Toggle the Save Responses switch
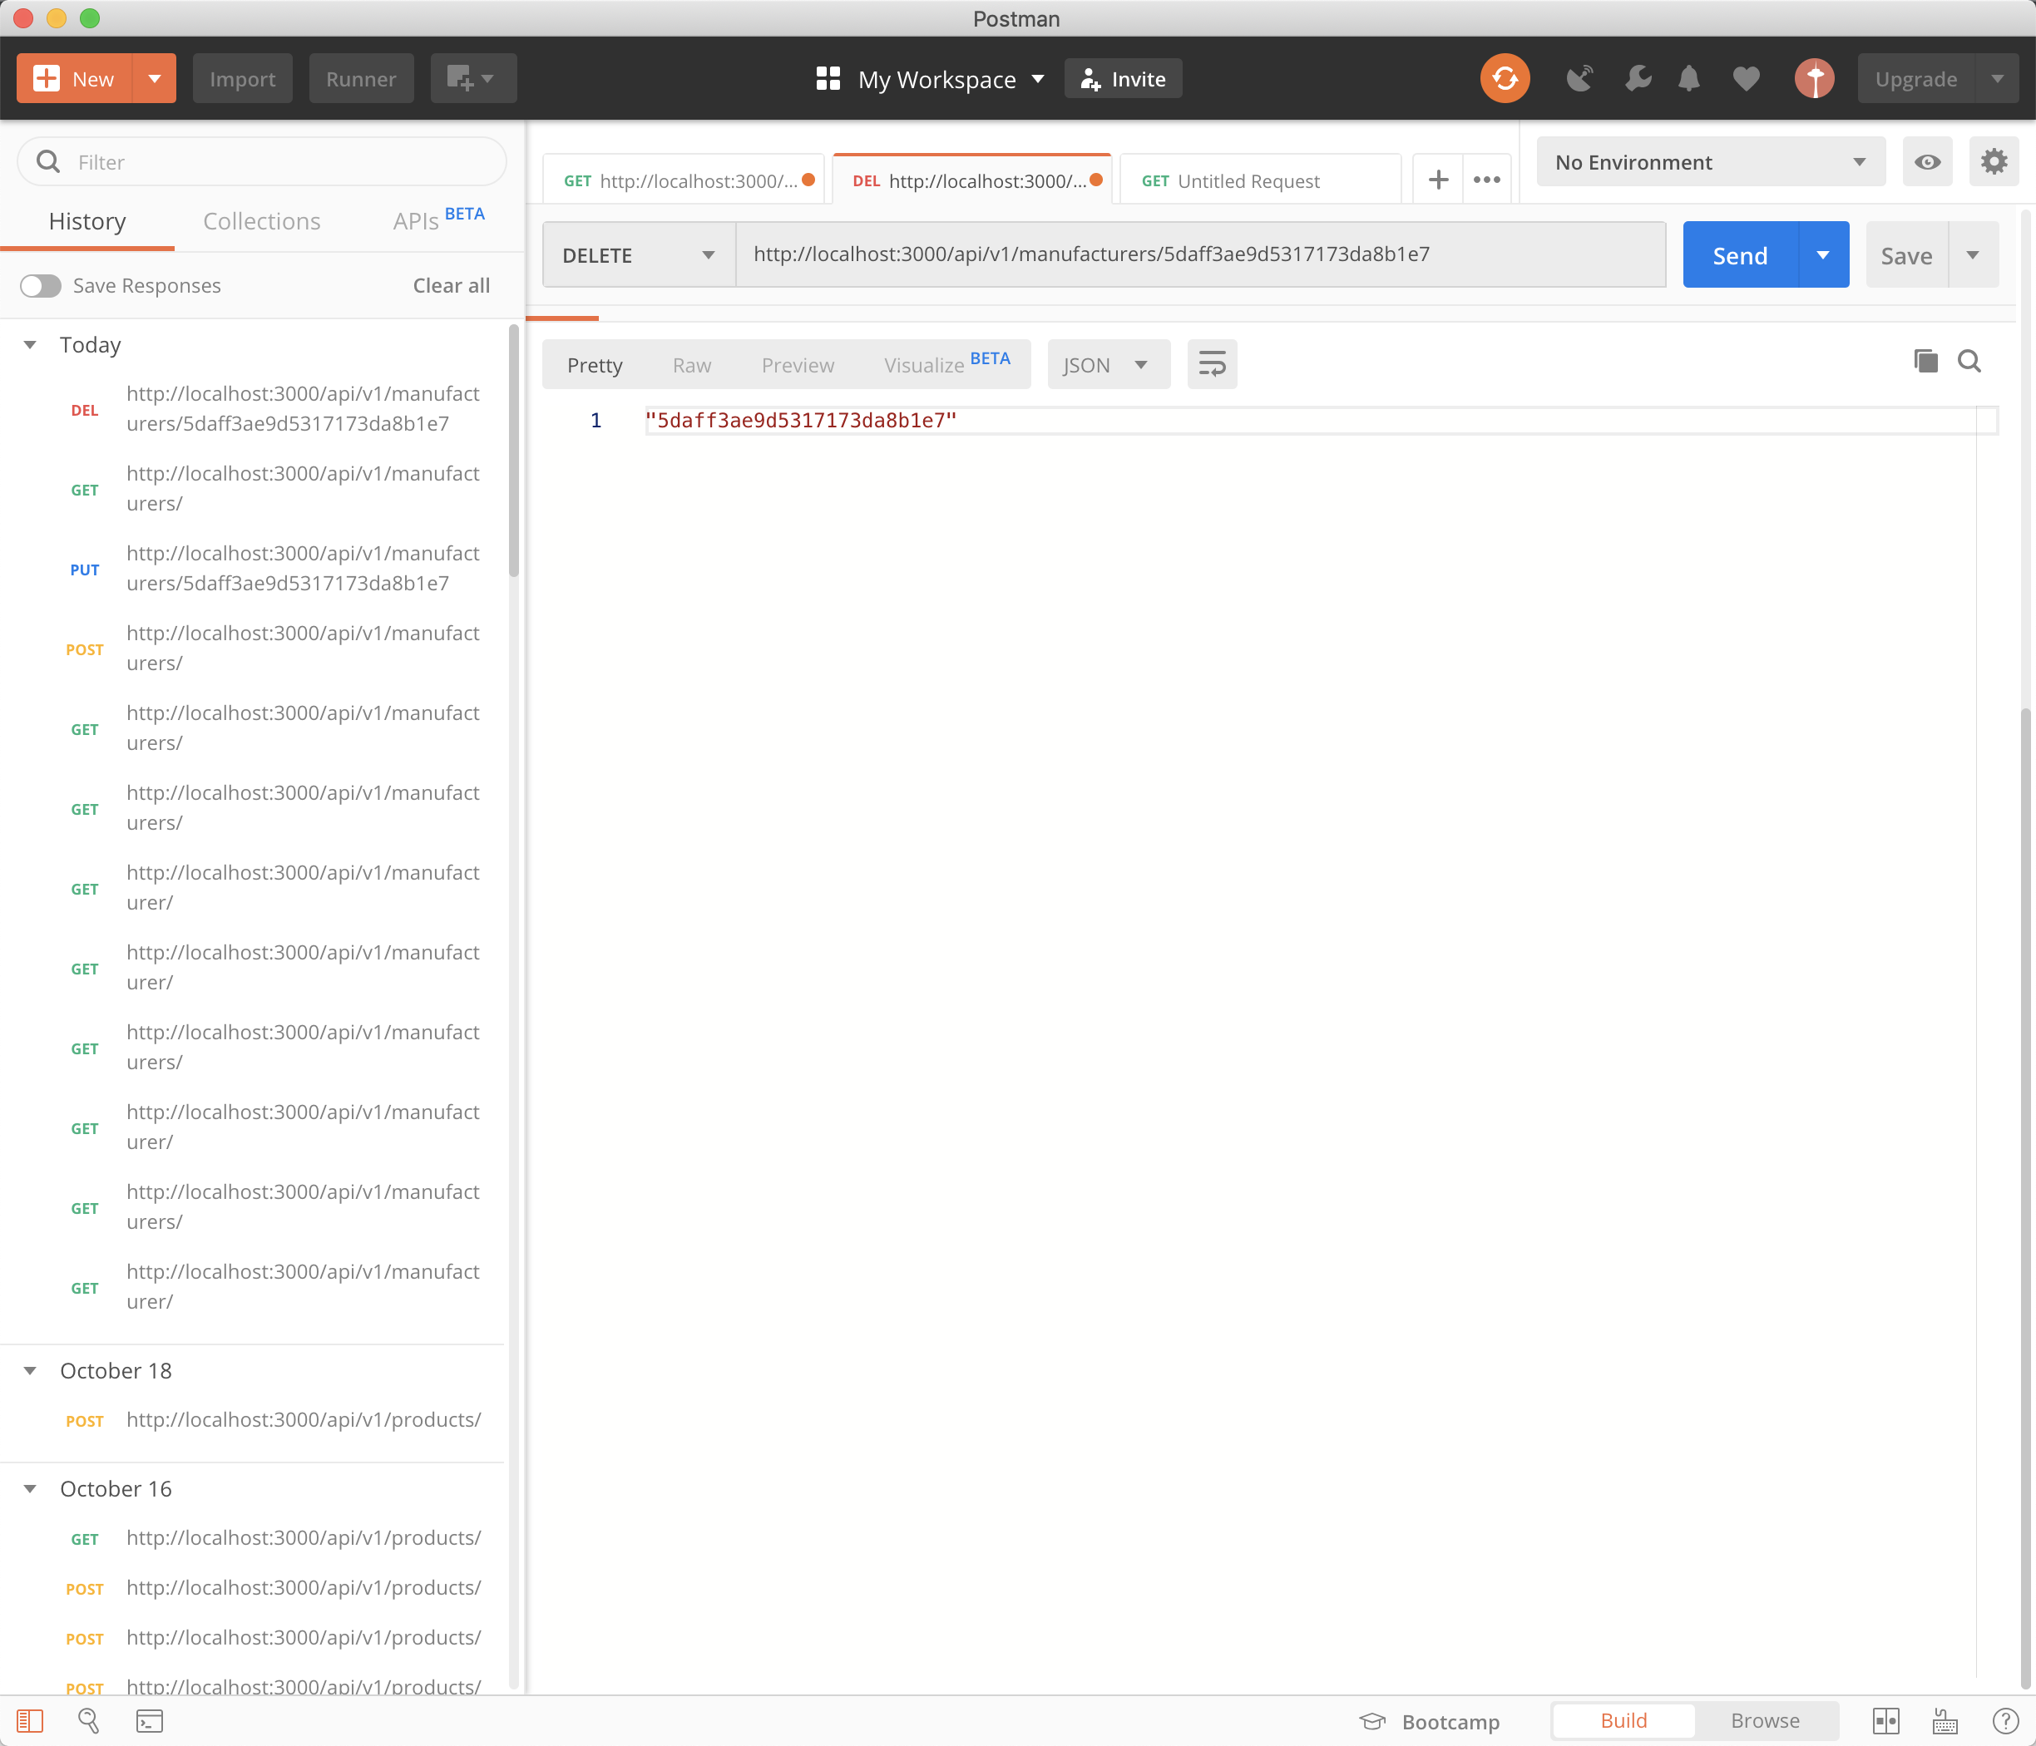Viewport: 2036px width, 1746px height. [x=40, y=286]
